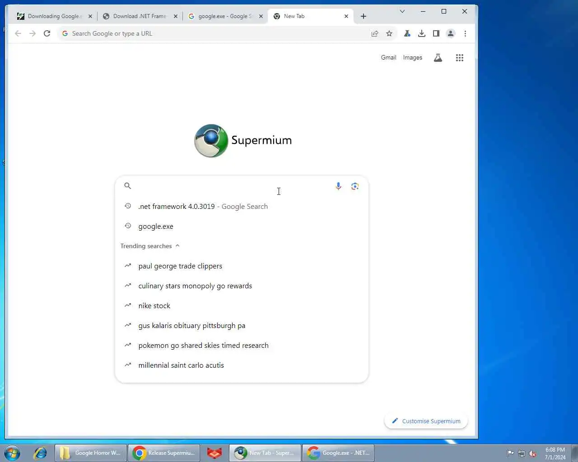Open the Google.exe - .NET taskbar window

click(338, 453)
